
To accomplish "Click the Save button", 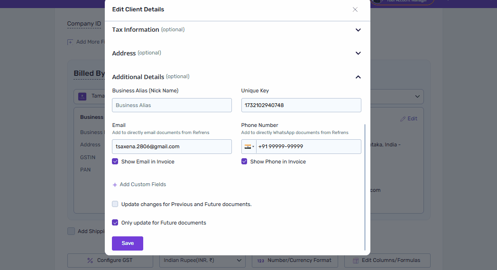I will pyautogui.click(x=128, y=243).
